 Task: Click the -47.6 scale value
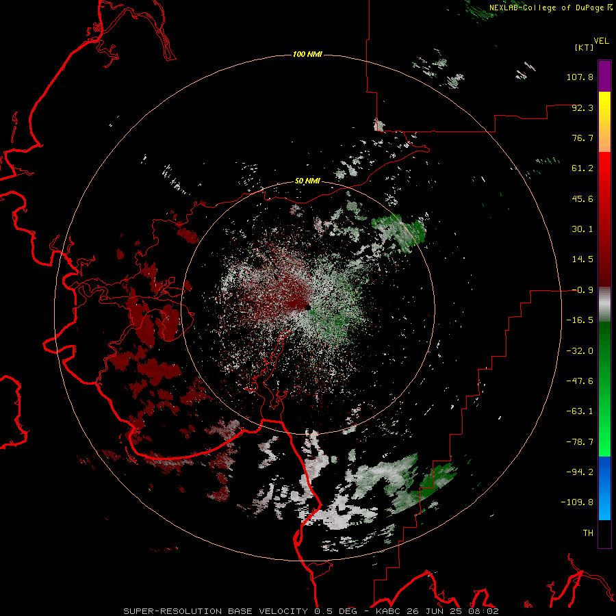(x=580, y=381)
